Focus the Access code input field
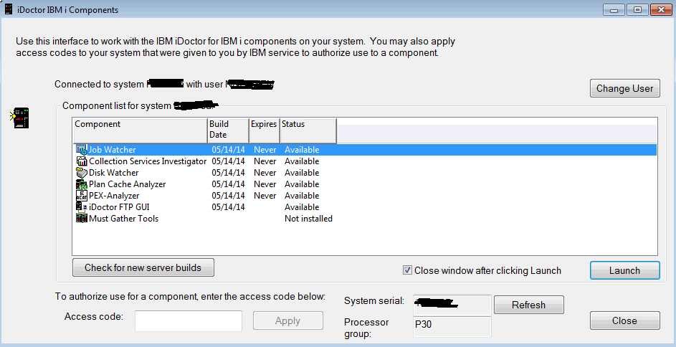Viewport: 676px width, 347px height. (189, 321)
